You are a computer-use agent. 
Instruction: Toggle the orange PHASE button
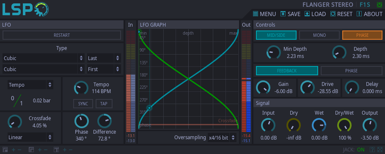[362, 35]
